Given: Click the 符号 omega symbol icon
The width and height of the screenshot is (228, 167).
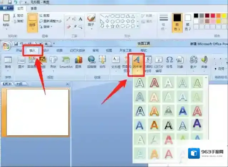Looking at the screenshot, I should [169, 60].
